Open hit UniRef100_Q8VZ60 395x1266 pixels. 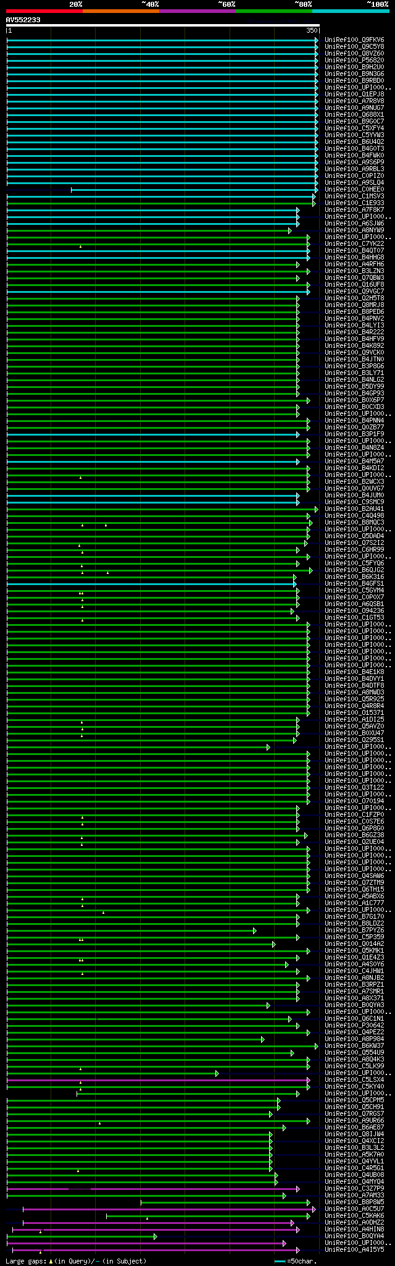[354, 54]
